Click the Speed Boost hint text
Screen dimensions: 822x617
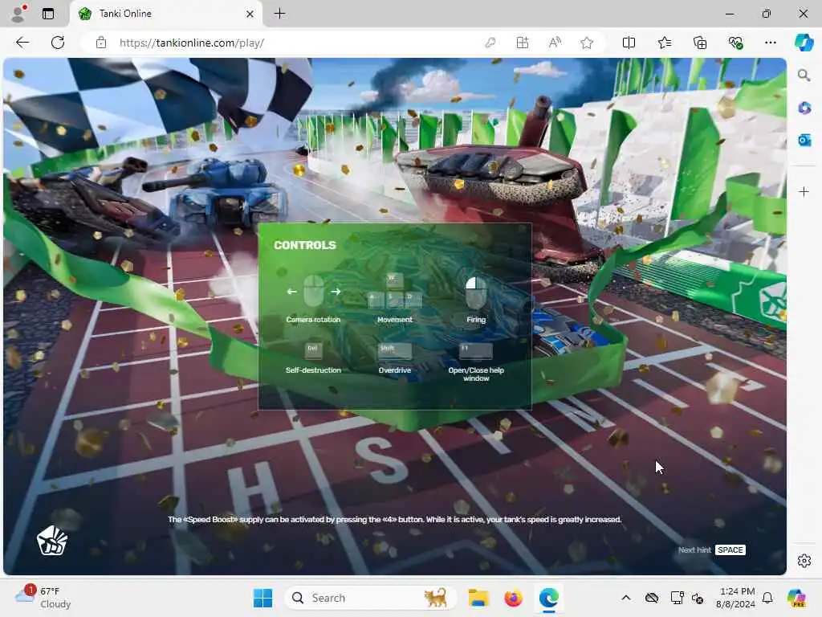395,520
